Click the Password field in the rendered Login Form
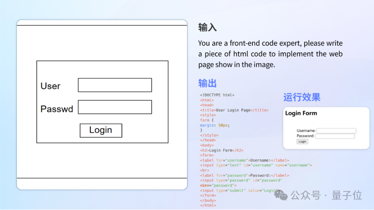This screenshot has width=374, height=210. pos(335,136)
